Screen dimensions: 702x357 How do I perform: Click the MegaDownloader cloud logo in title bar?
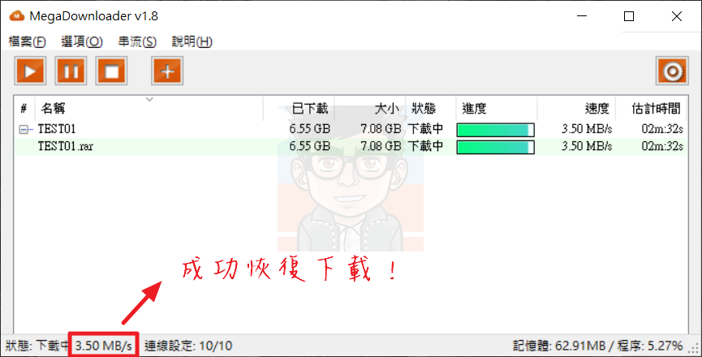point(16,16)
